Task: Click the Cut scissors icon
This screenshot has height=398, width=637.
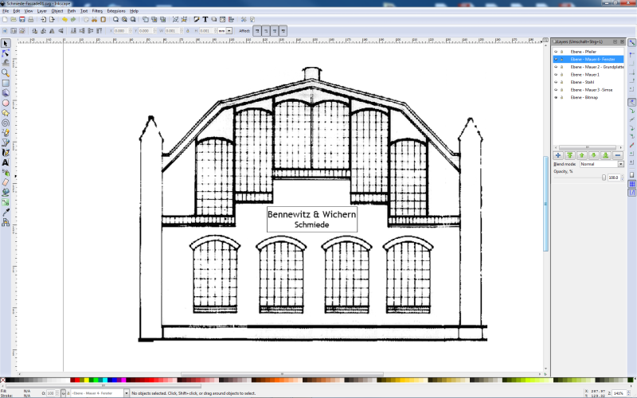Action: point(94,19)
